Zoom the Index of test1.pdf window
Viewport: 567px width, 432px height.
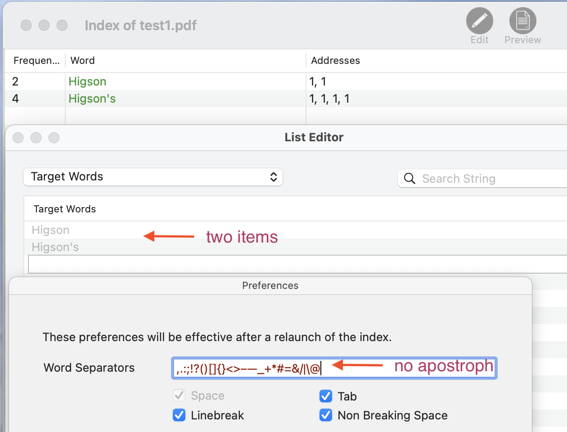(x=62, y=25)
